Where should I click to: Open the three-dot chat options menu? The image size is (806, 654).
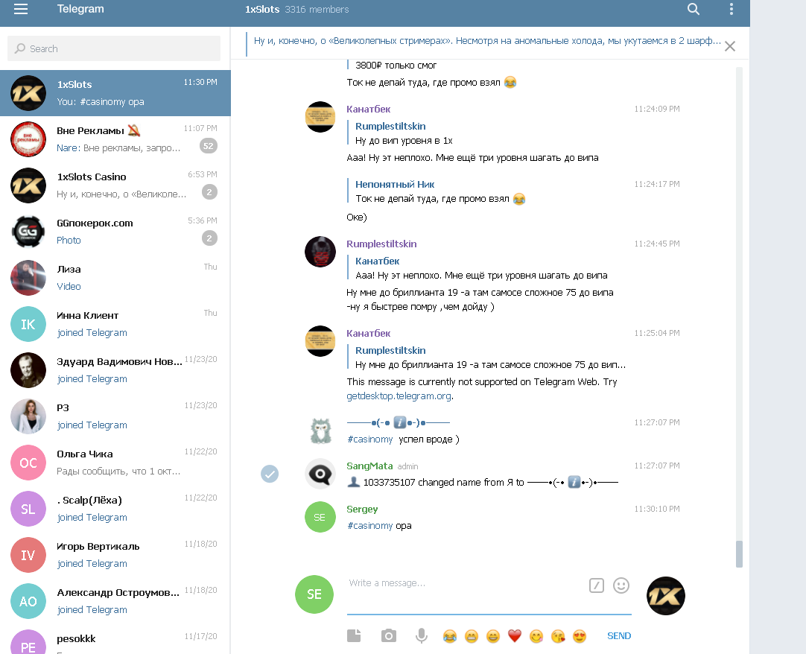tap(731, 10)
